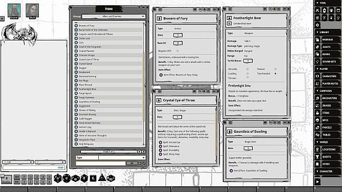Open the Characters sidebar icon

tap(317, 76)
